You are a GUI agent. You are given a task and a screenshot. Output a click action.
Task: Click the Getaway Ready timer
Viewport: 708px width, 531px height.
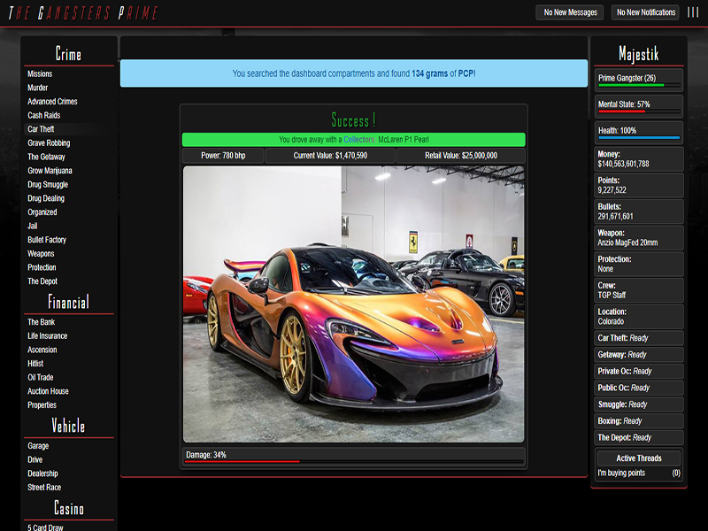[x=638, y=355]
